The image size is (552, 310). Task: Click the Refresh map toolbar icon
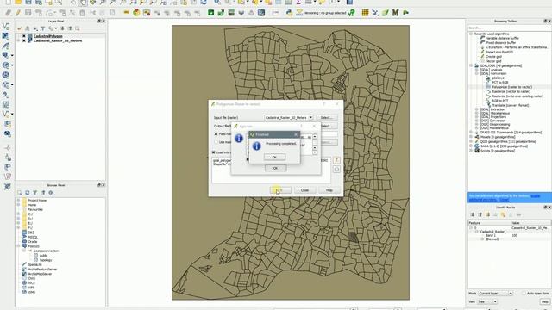204,3
